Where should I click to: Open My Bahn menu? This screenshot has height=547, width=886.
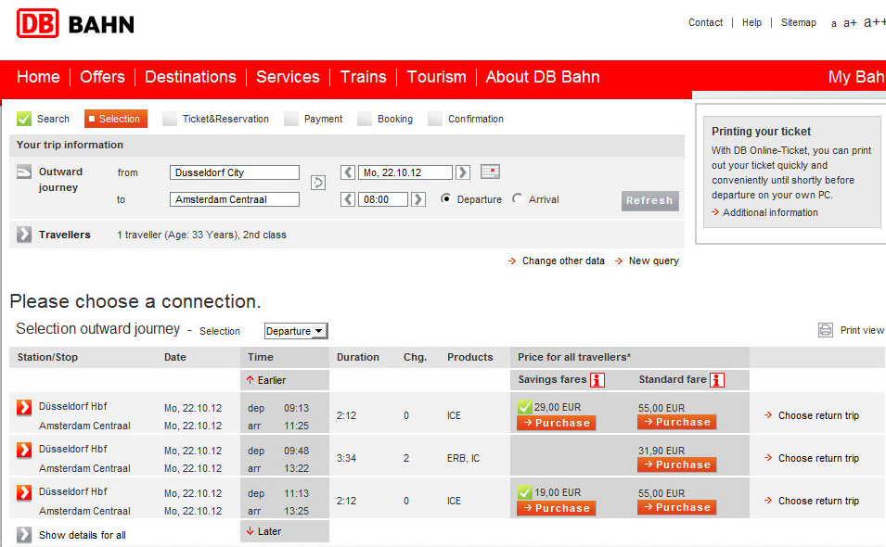tap(856, 77)
